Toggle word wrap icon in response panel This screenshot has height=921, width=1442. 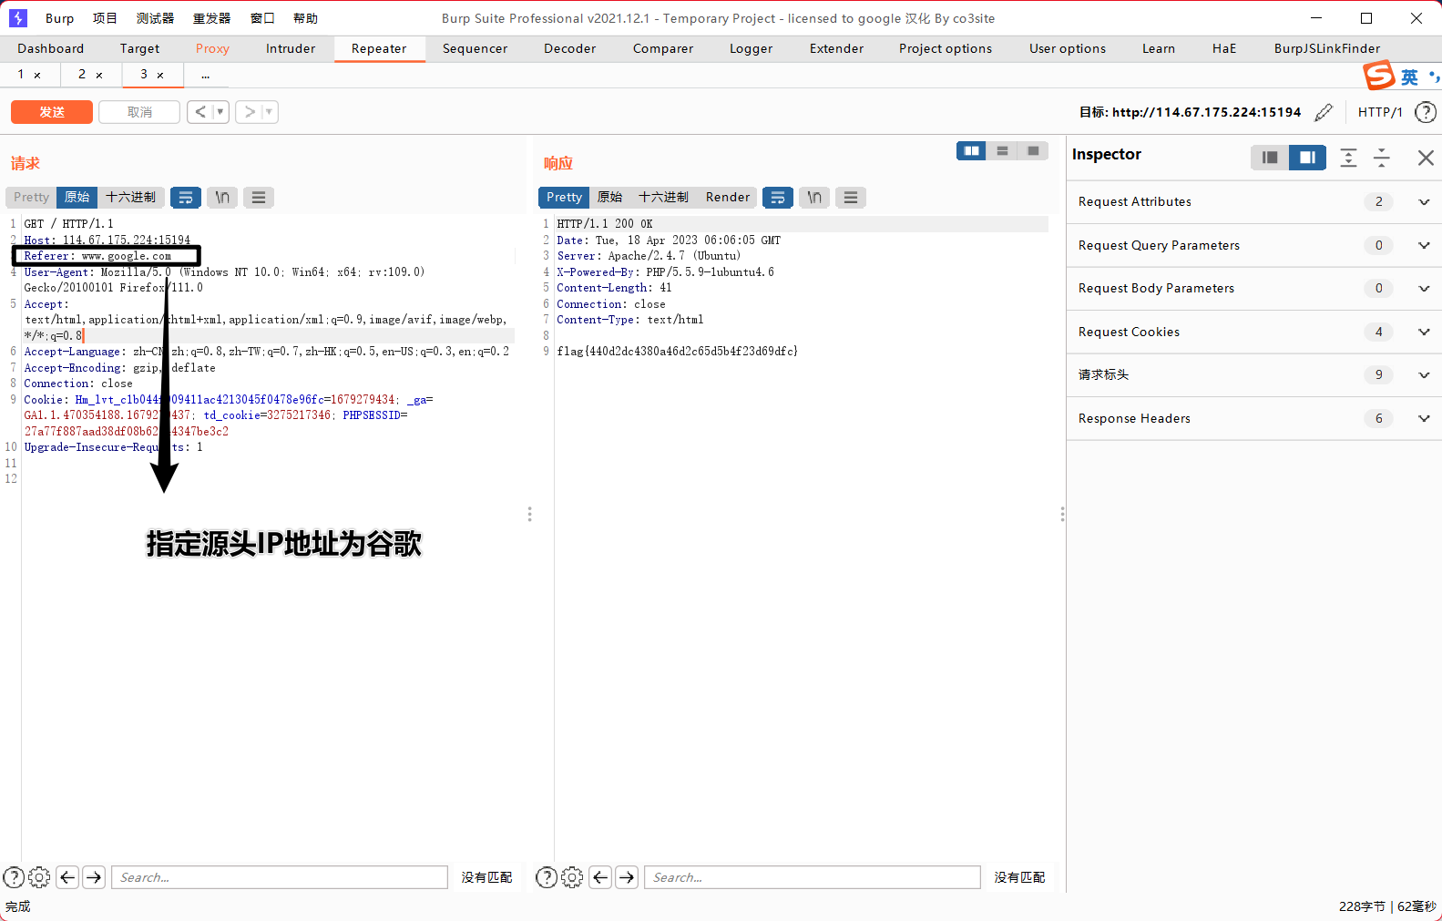[x=778, y=198]
